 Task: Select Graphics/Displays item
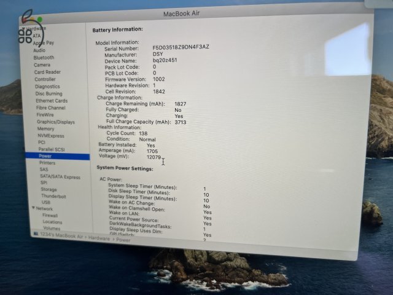pos(56,122)
